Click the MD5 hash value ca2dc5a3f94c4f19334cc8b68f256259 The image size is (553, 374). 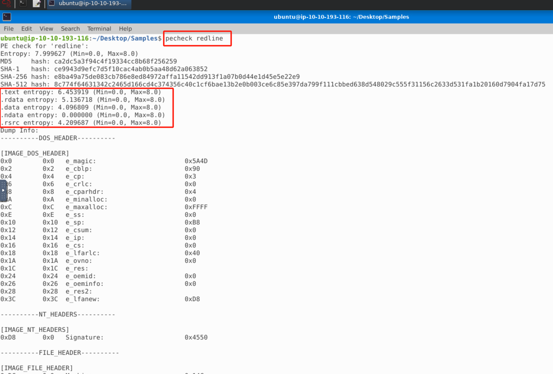(115, 61)
